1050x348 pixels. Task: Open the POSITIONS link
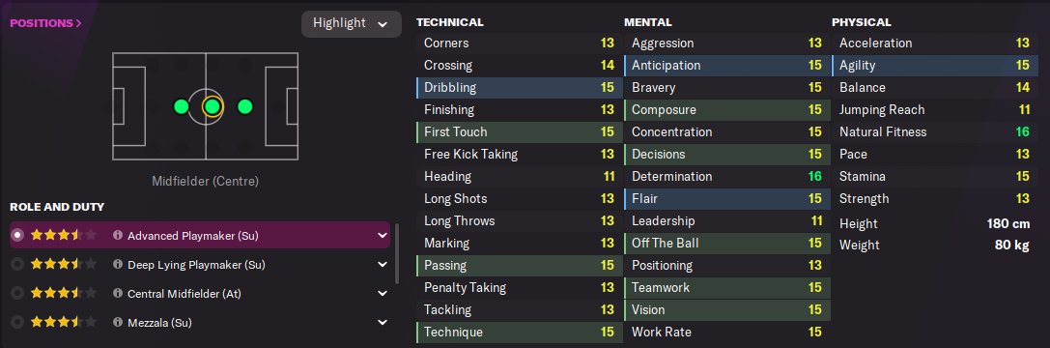coord(45,23)
